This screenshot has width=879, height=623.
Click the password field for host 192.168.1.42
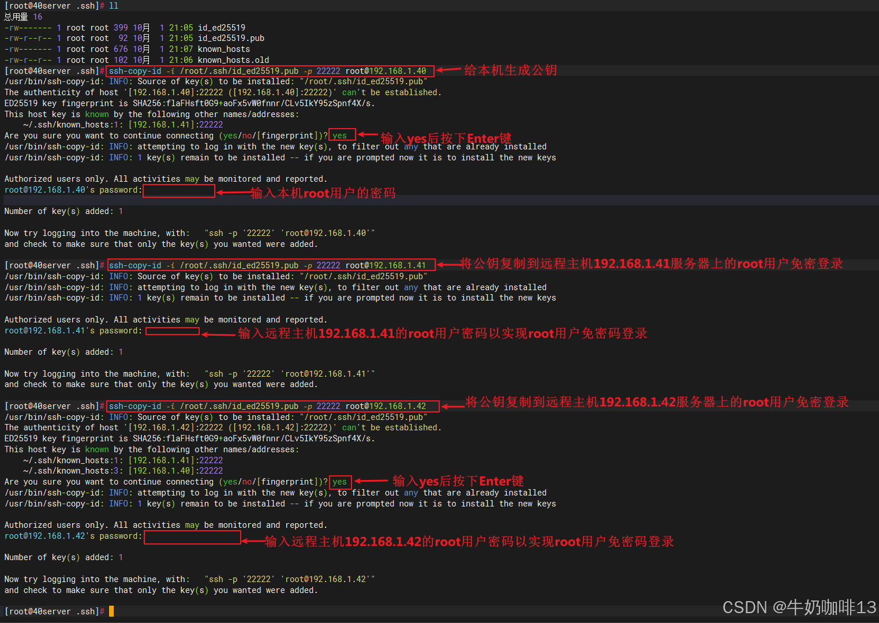pyautogui.click(x=192, y=538)
